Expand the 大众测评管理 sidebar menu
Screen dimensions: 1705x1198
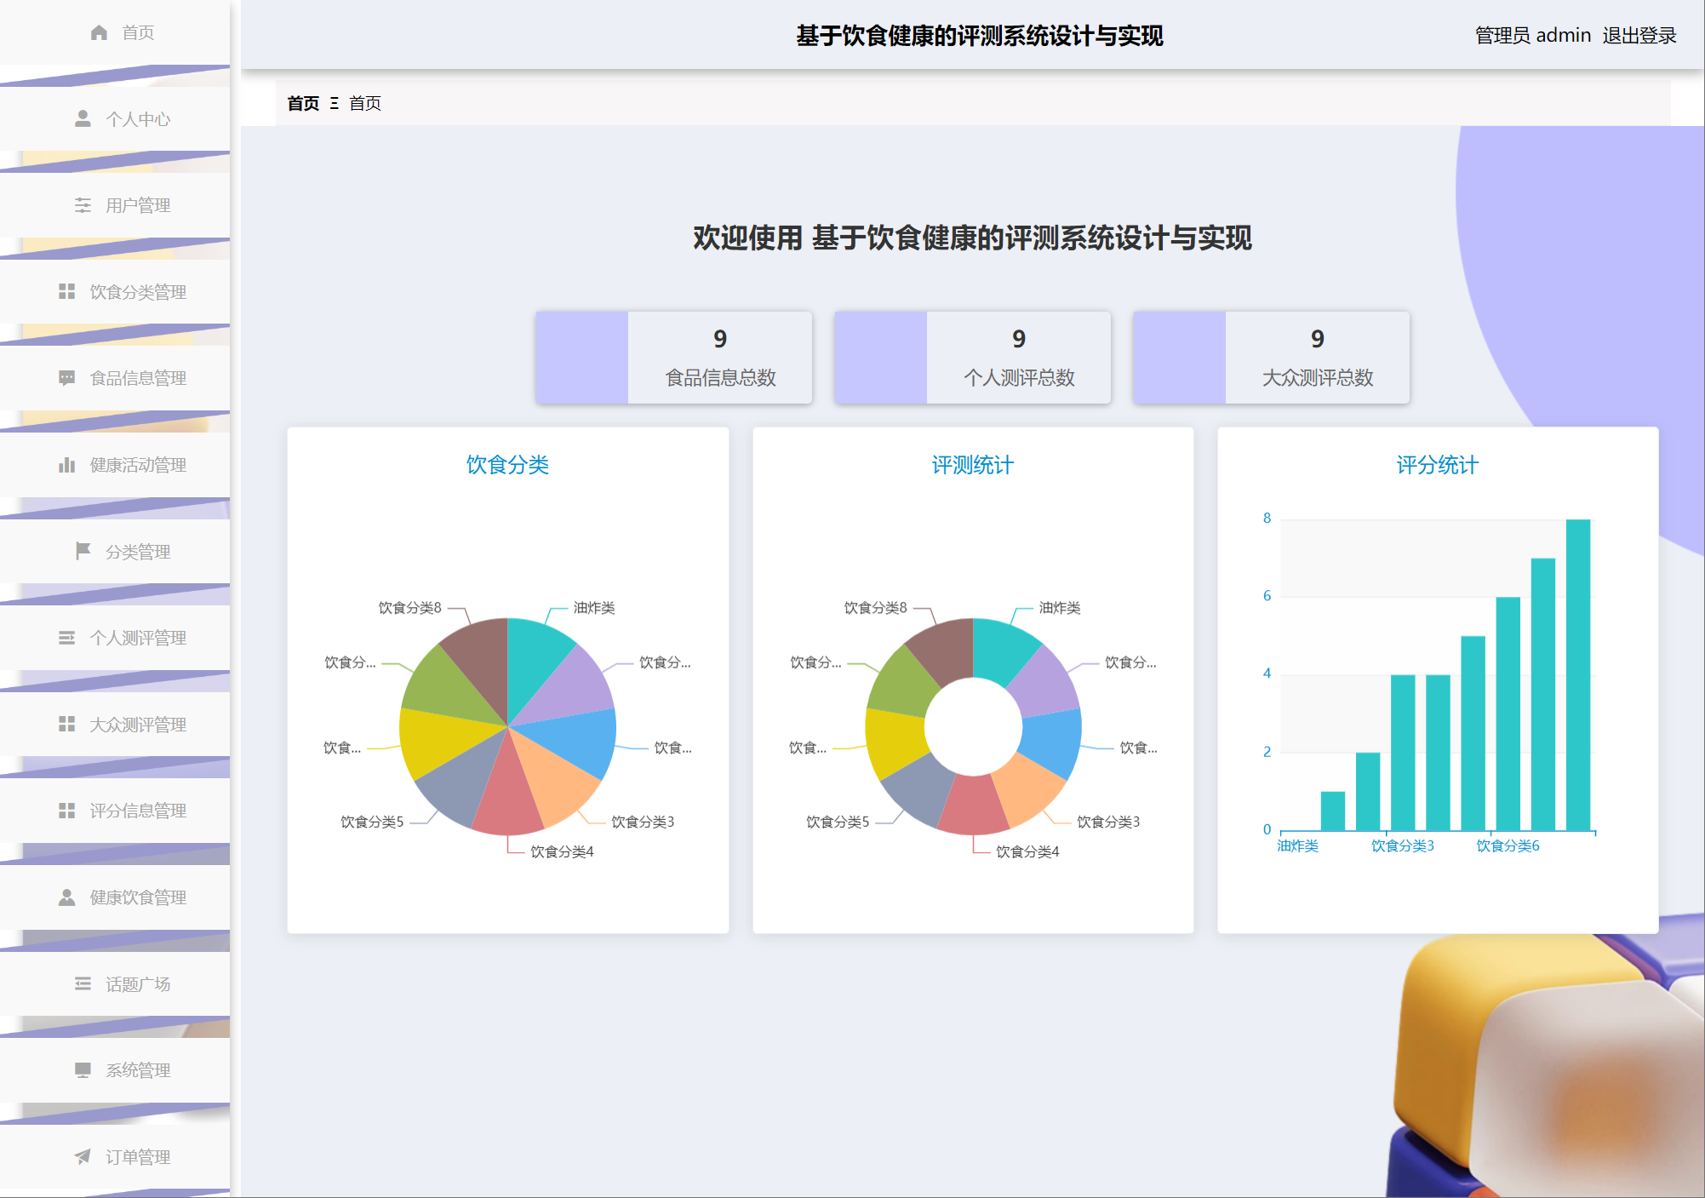pyautogui.click(x=137, y=725)
